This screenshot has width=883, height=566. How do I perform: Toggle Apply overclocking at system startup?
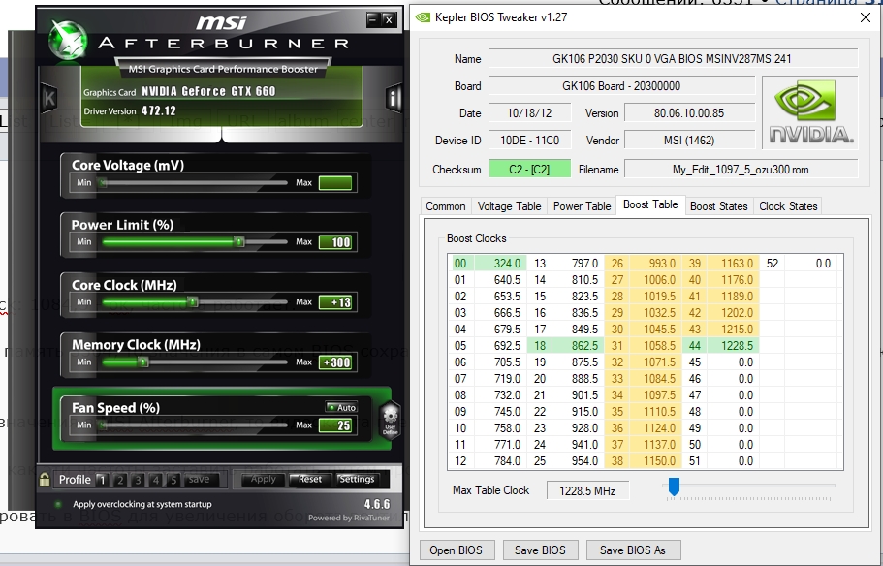[x=58, y=504]
